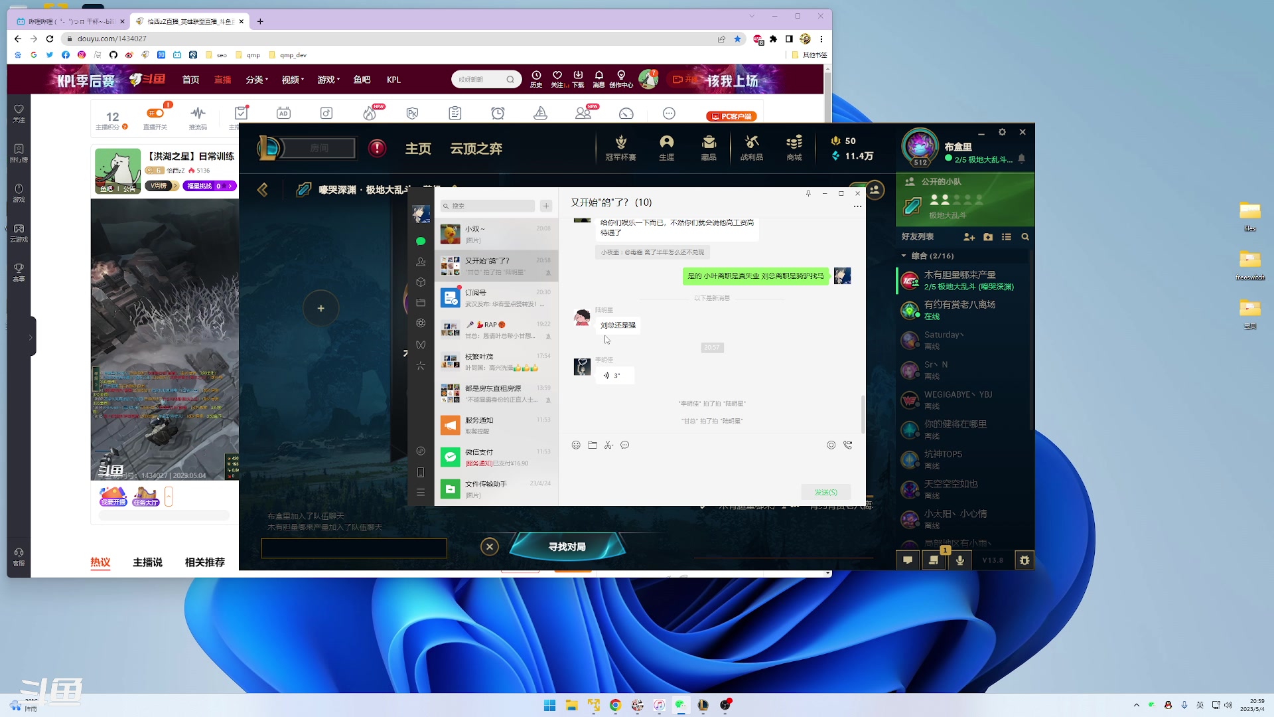Image resolution: width=1274 pixels, height=717 pixels.
Task: Click the list view icon in friends list
Action: 1007,237
